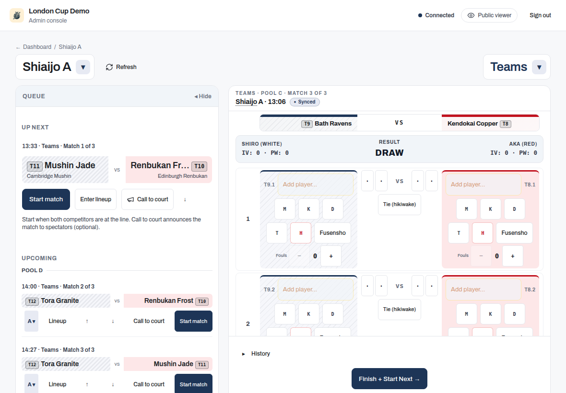Award Men (M) to white in bout 2
Viewport: 566px width, 393px height.
tap(285, 313)
